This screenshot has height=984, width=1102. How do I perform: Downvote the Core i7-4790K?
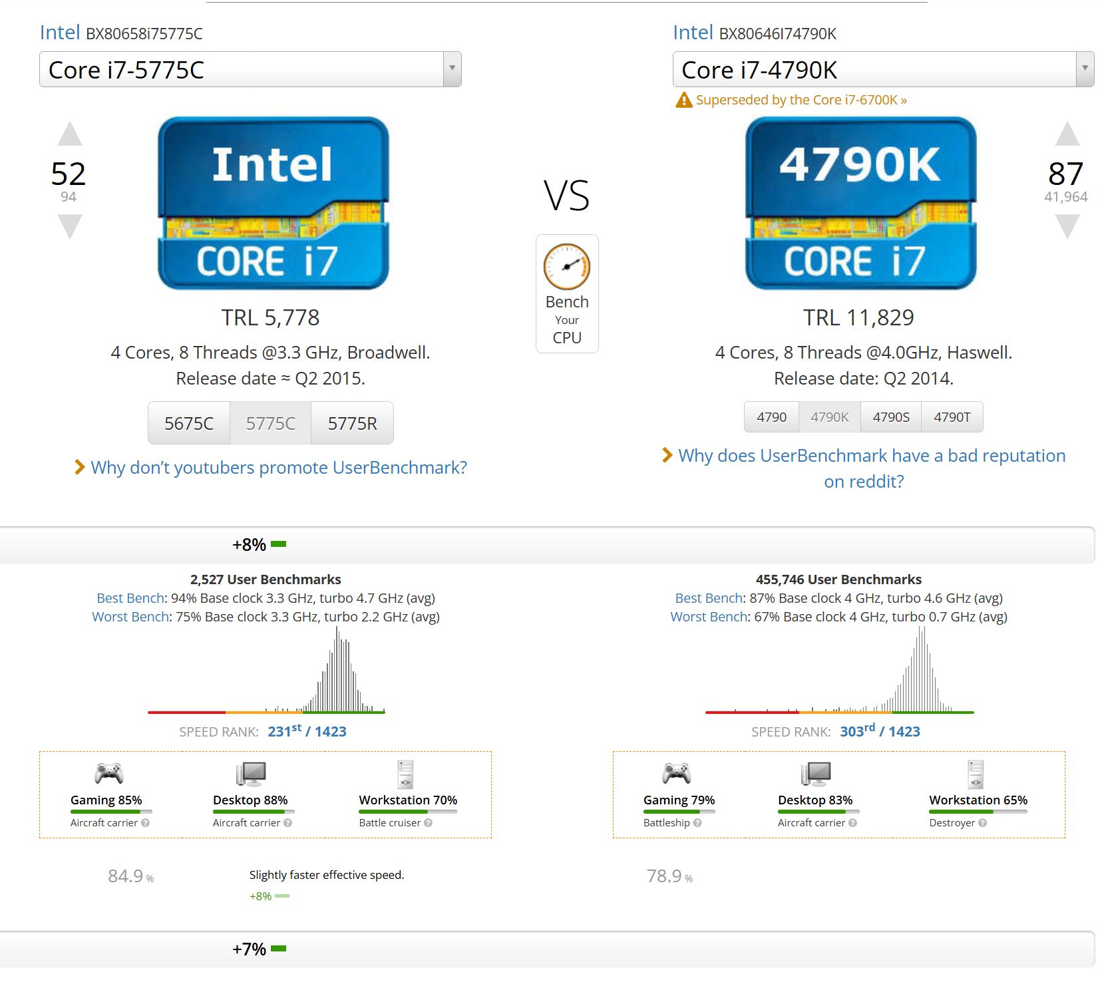click(x=1067, y=226)
